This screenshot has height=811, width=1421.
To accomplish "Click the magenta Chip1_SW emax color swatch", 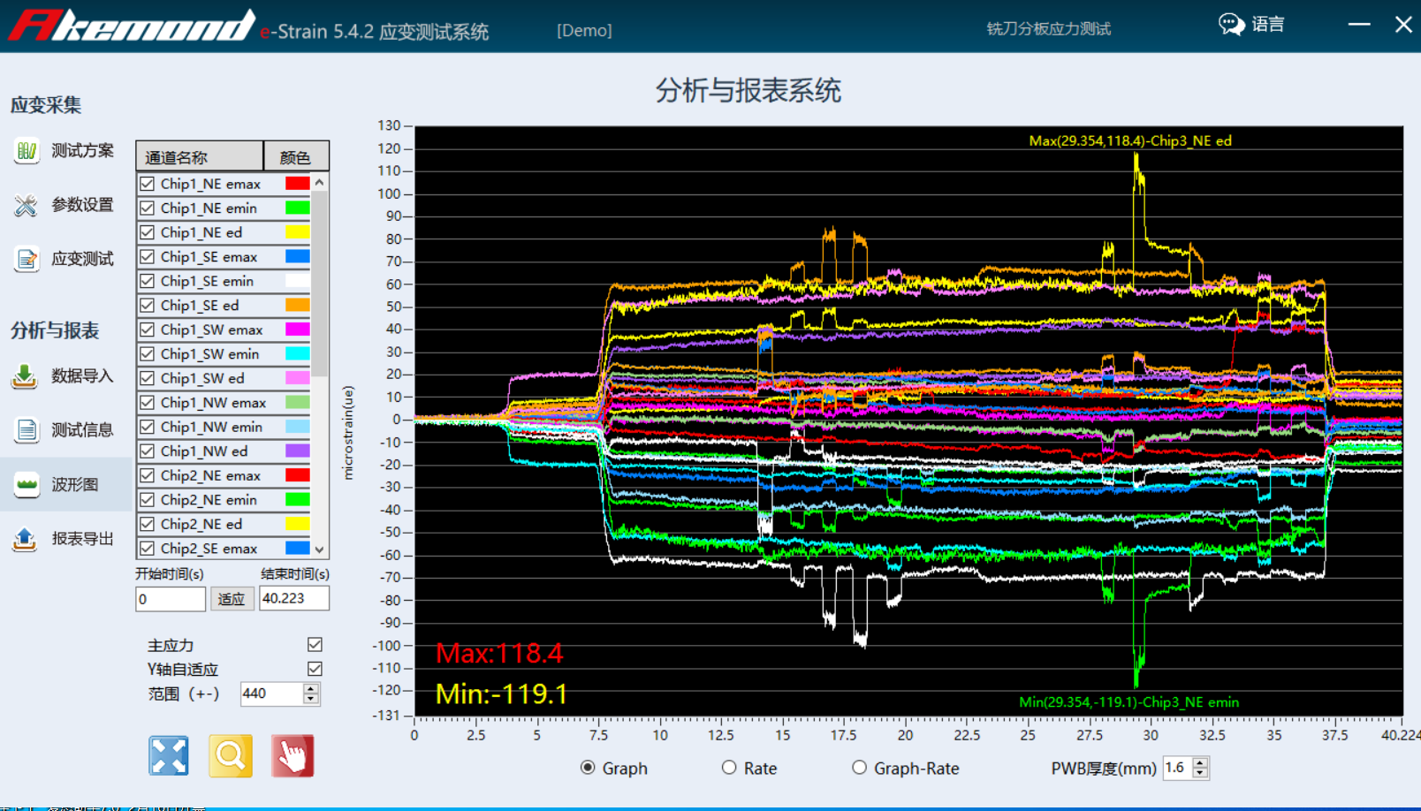I will pos(298,330).
